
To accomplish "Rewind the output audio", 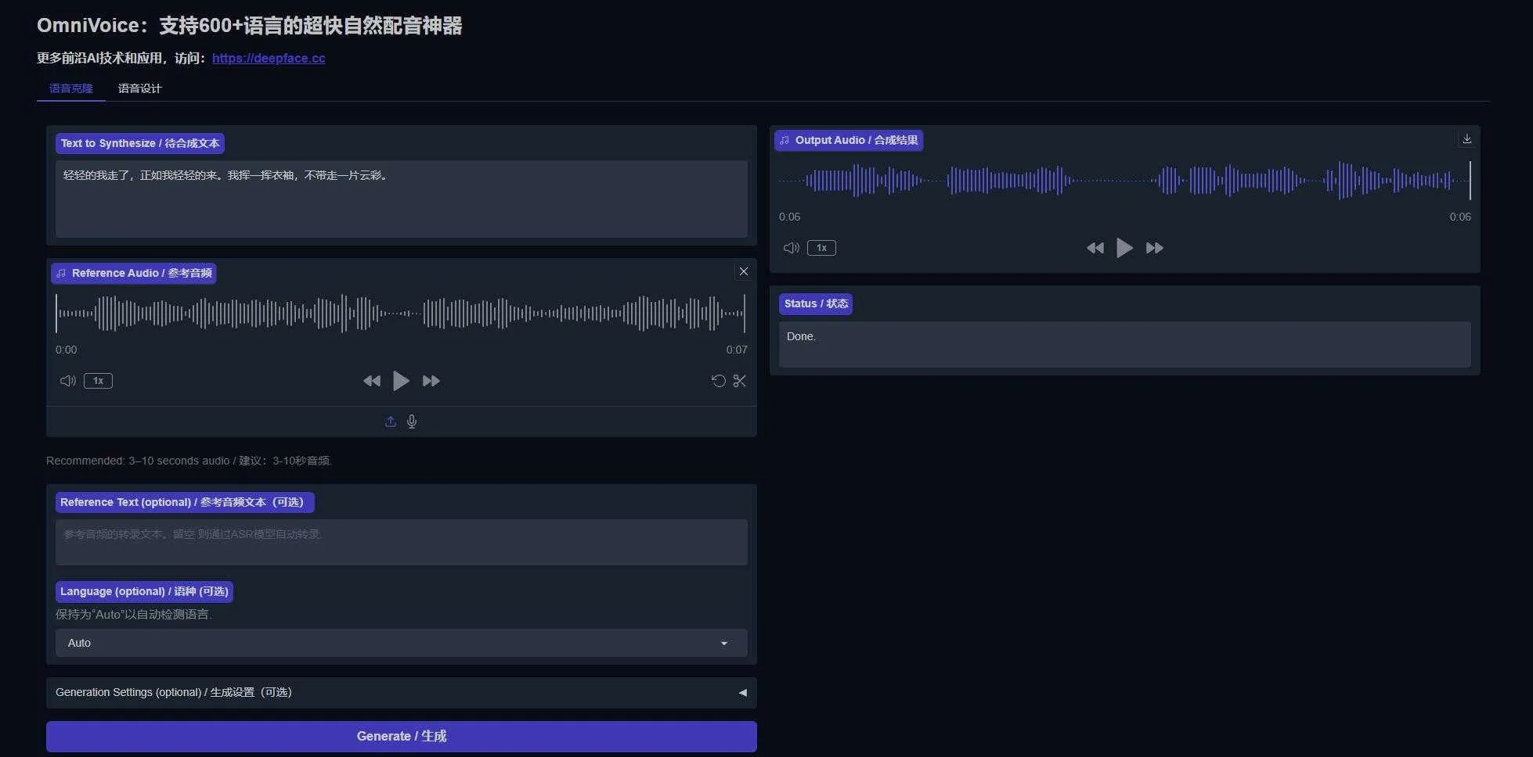I will coord(1095,248).
